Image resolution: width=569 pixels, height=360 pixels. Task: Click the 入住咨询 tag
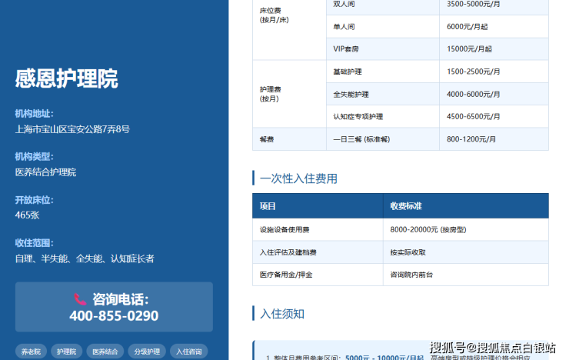coord(188,352)
